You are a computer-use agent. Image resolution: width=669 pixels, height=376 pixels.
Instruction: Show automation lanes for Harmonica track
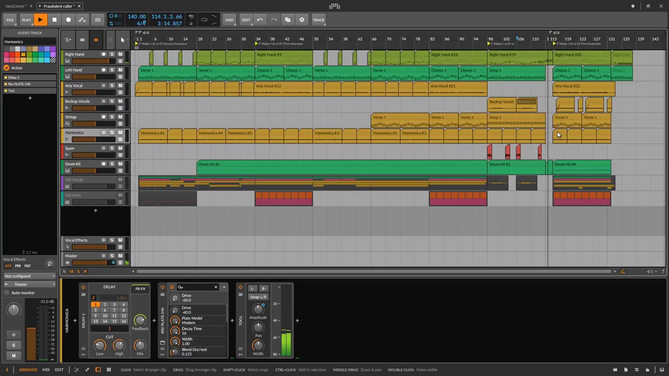[x=120, y=139]
